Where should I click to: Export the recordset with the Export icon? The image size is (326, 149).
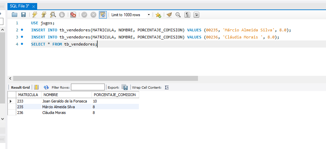point(125,87)
